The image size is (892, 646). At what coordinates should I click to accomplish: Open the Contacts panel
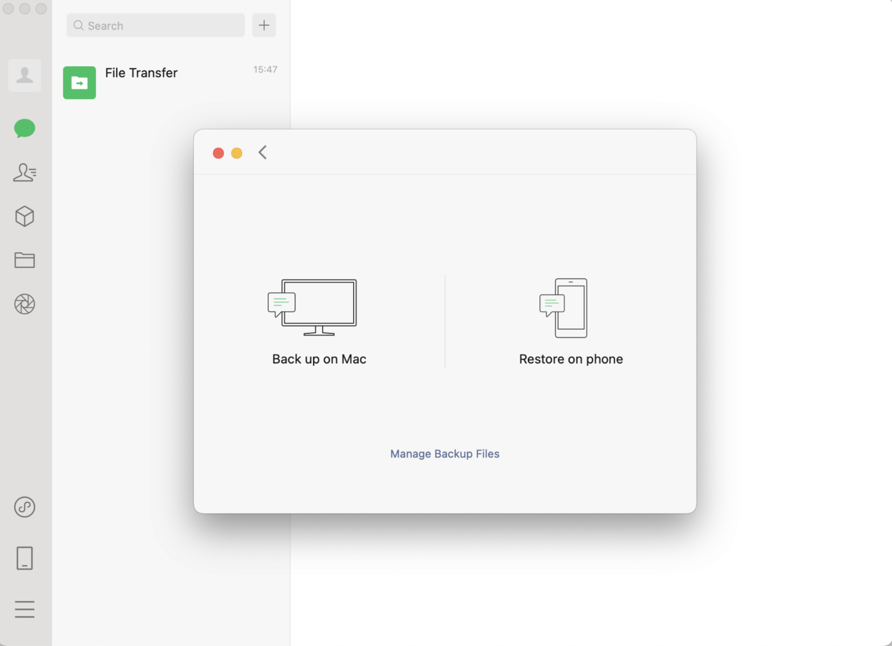click(24, 173)
